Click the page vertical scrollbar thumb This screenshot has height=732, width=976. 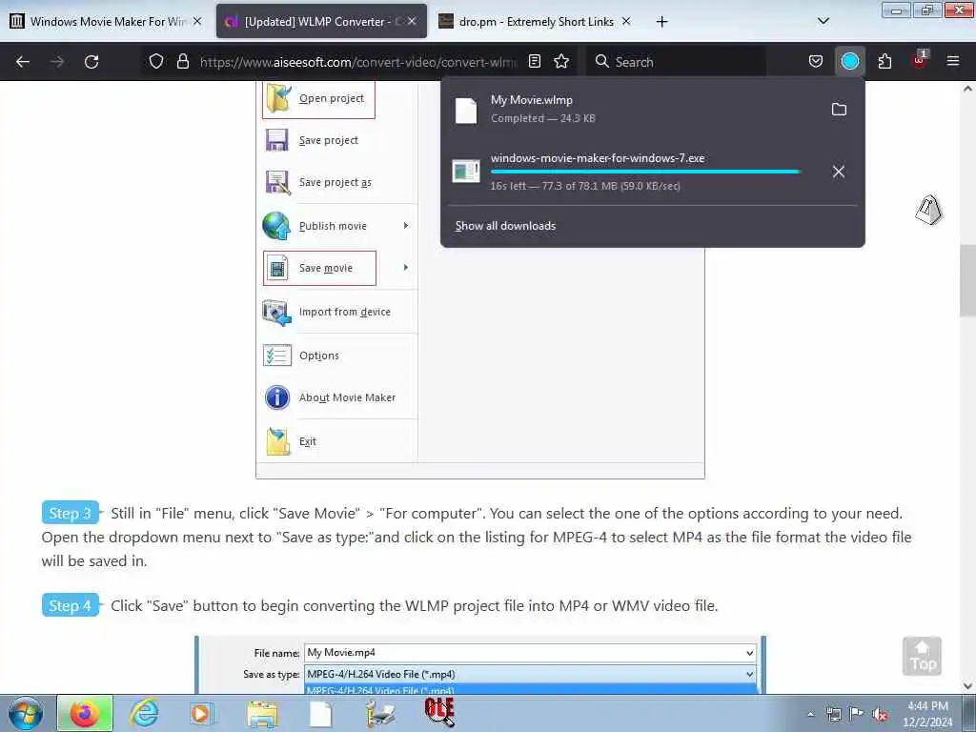point(967,280)
